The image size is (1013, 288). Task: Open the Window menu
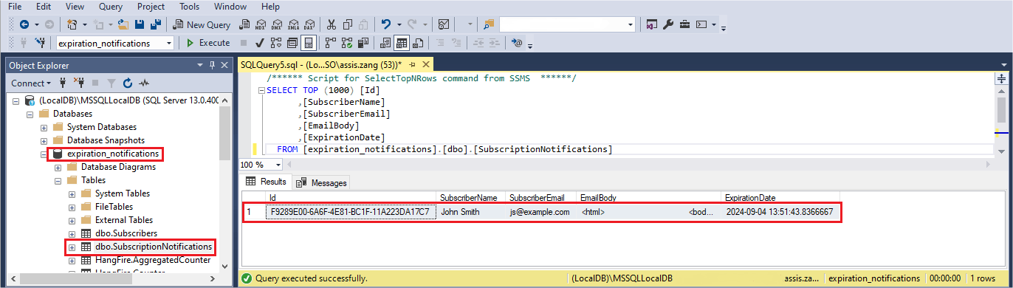click(230, 6)
